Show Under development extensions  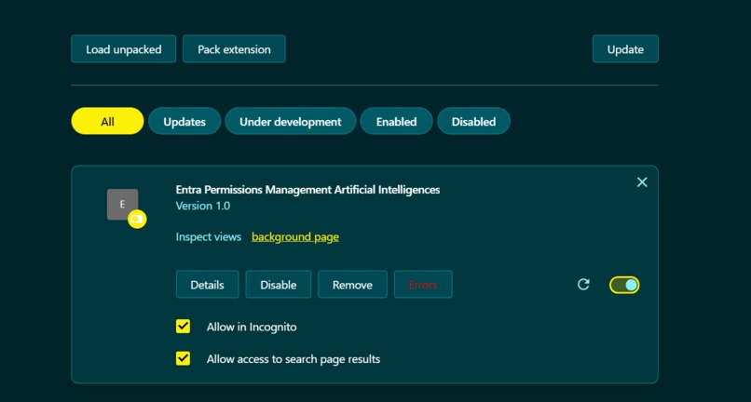click(291, 121)
